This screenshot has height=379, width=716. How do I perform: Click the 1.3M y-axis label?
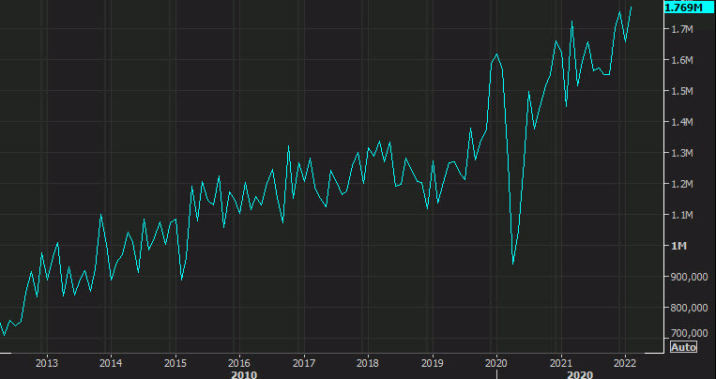pos(682,153)
